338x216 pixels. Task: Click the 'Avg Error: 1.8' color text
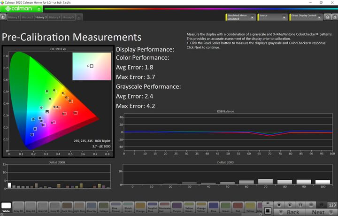[x=135, y=68]
